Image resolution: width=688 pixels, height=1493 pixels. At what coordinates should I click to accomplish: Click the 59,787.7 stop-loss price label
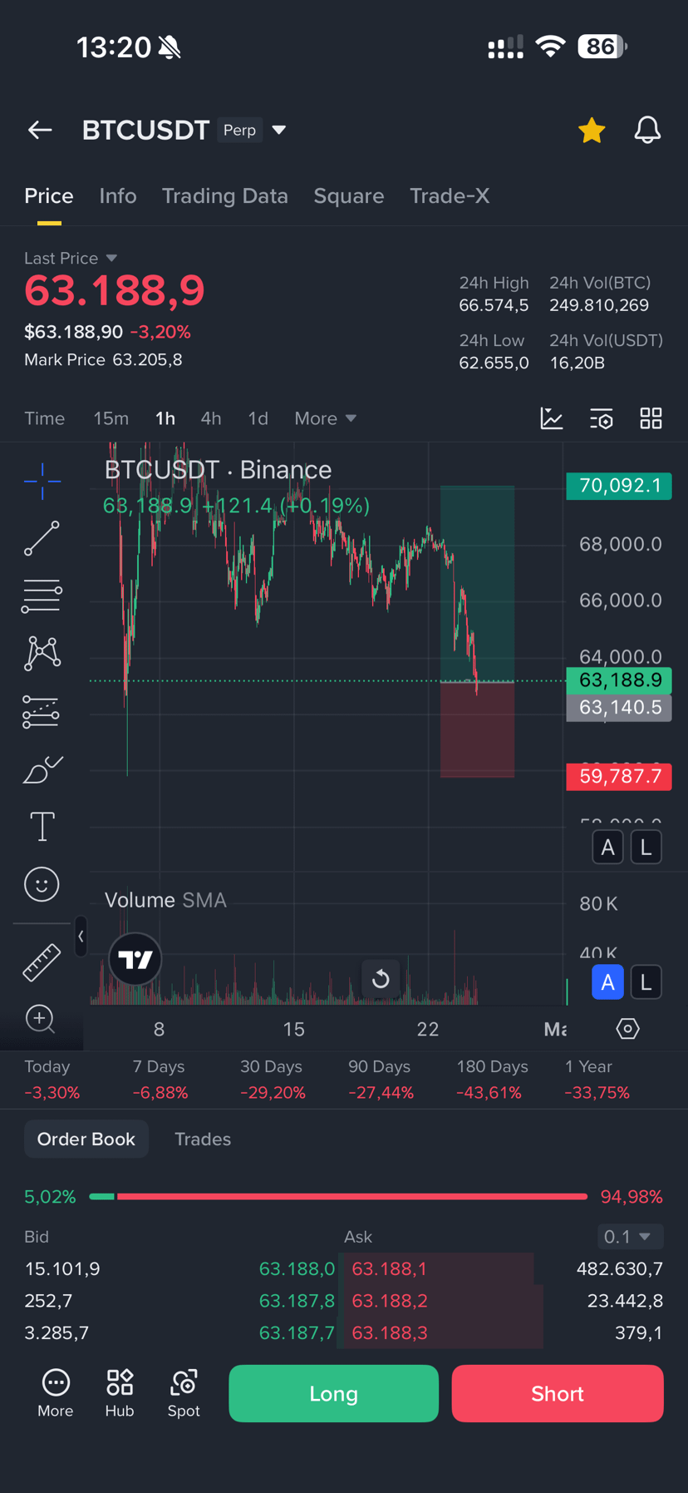pyautogui.click(x=619, y=777)
